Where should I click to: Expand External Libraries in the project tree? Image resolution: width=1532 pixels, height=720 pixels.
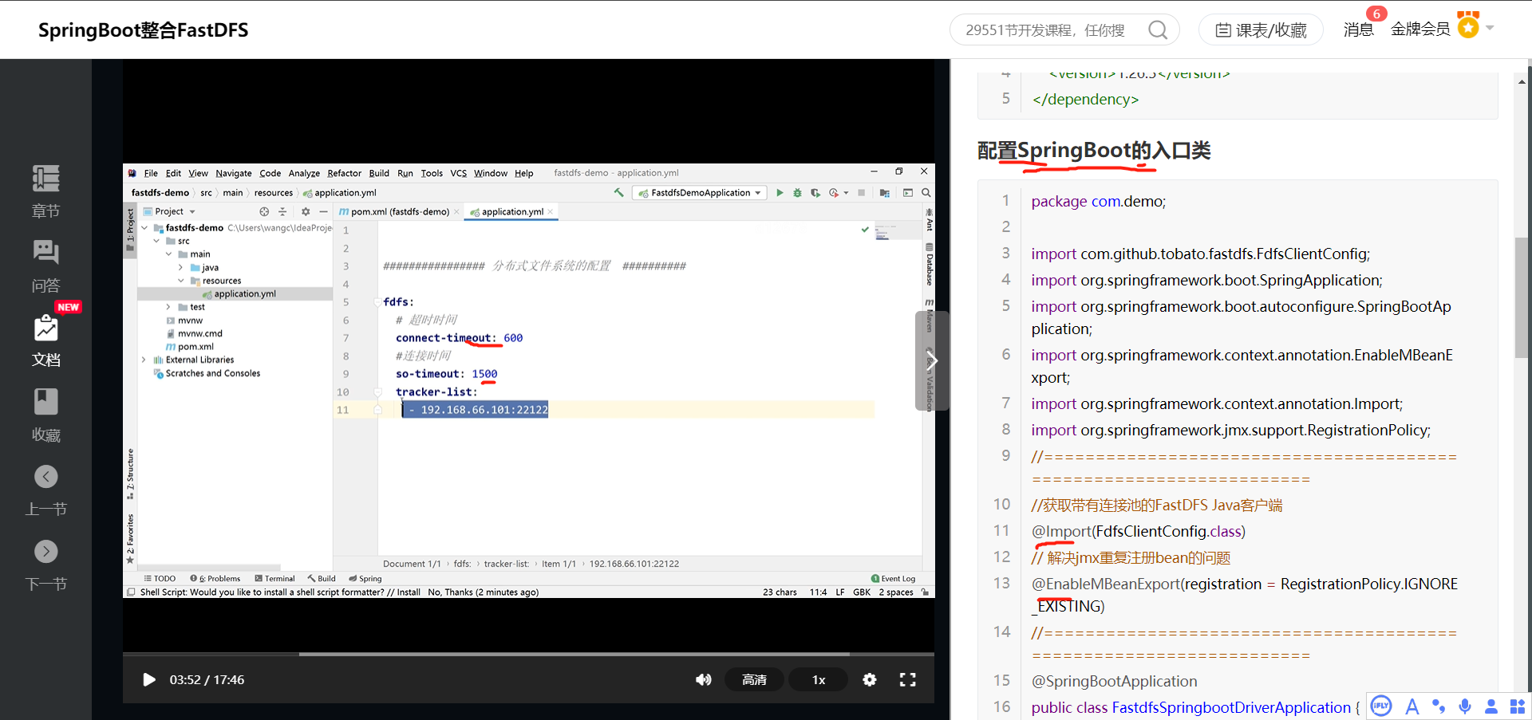(144, 360)
